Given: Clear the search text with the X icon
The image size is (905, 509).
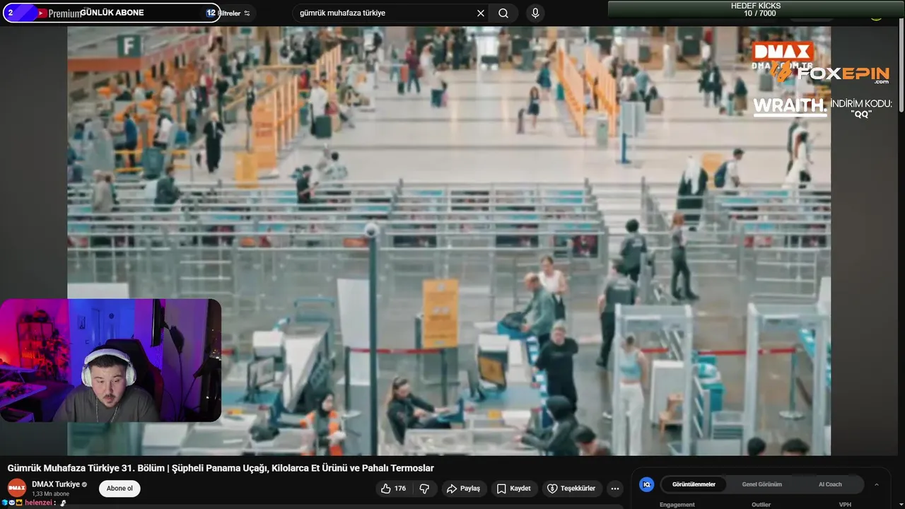Looking at the screenshot, I should point(481,13).
